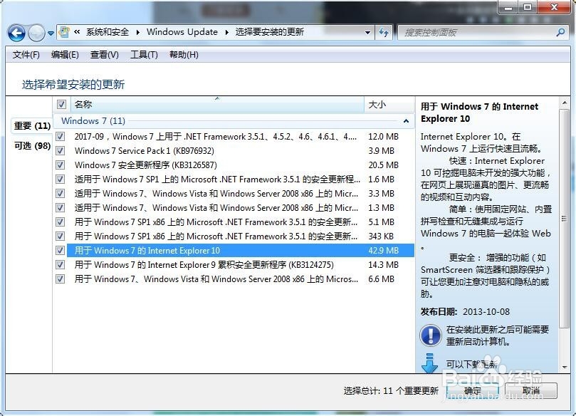
Task: Uncheck Internet Explorer 9 update (KB3124275)
Action: [61, 265]
